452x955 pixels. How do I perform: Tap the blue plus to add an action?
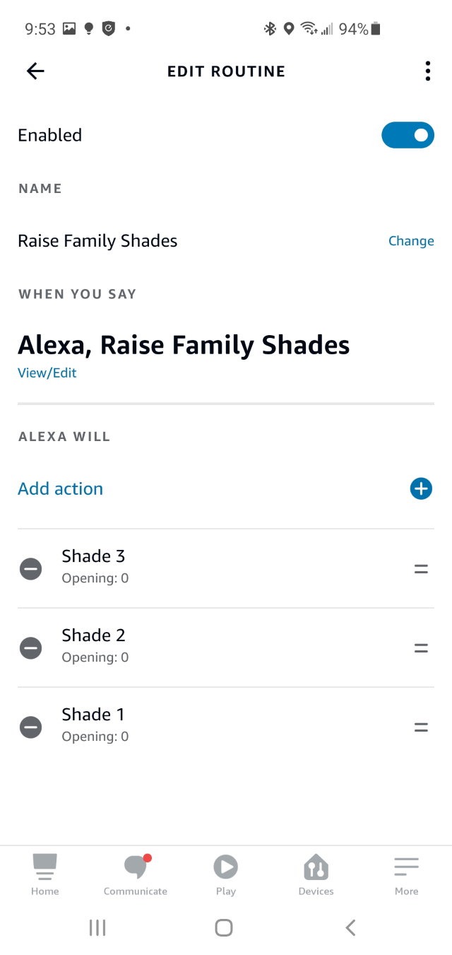pyautogui.click(x=421, y=488)
